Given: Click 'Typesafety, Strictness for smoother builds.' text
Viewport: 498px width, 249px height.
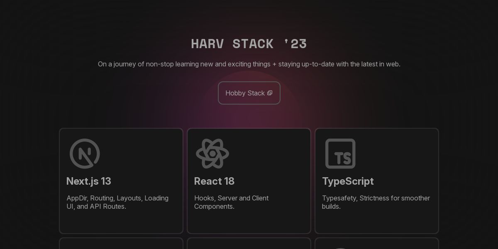Looking at the screenshot, I should pos(376,202).
